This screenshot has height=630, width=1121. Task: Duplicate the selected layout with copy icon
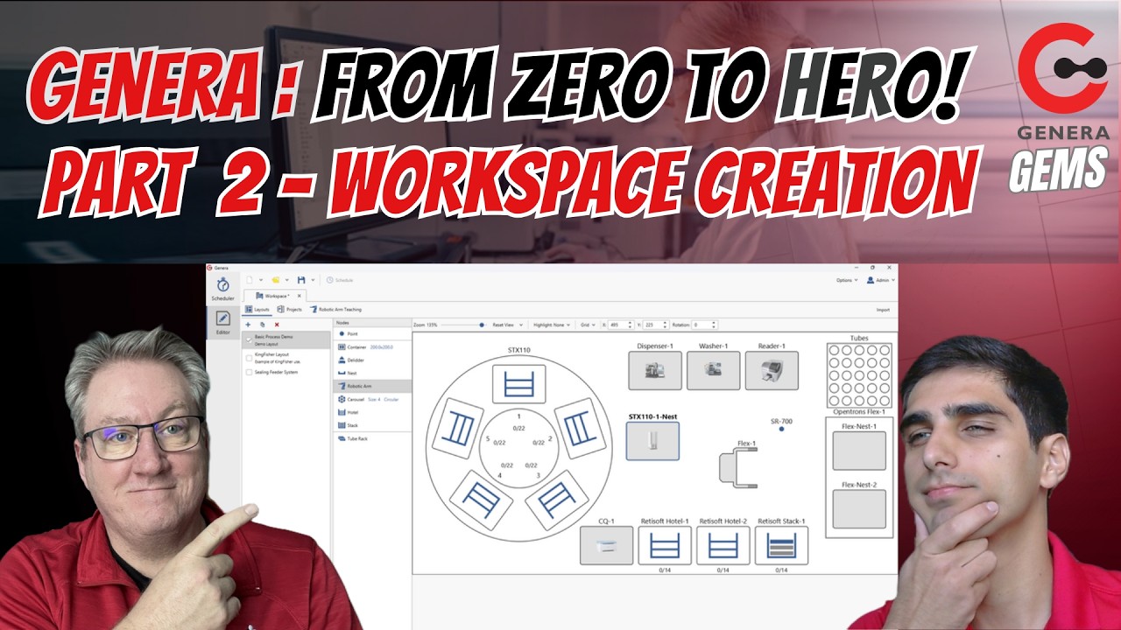click(x=262, y=325)
